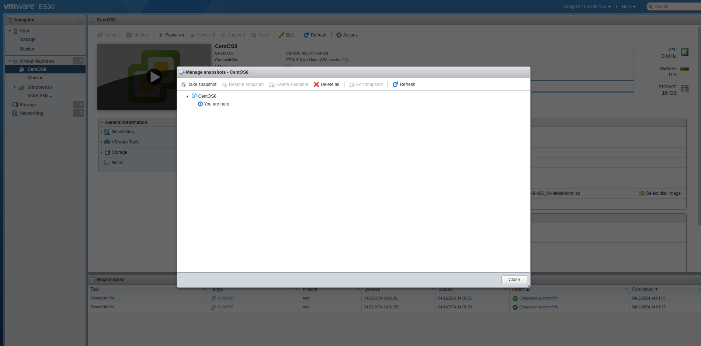Screen dimensions: 701x346
Task: Select the CentOS8 node in the snapshot tree
Action: pyautogui.click(x=204, y=96)
